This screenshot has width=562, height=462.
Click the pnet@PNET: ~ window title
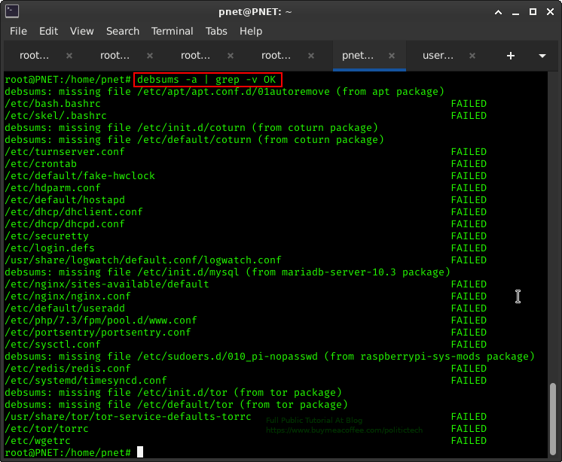(255, 12)
